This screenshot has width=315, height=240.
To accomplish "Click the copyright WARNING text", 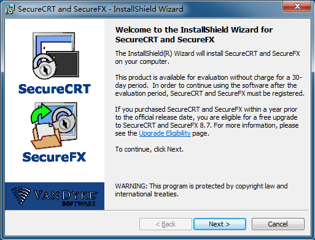I will point(201,190).
